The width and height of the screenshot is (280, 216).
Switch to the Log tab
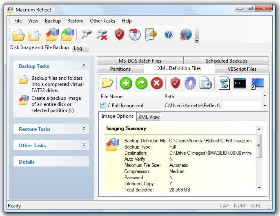pos(81,48)
